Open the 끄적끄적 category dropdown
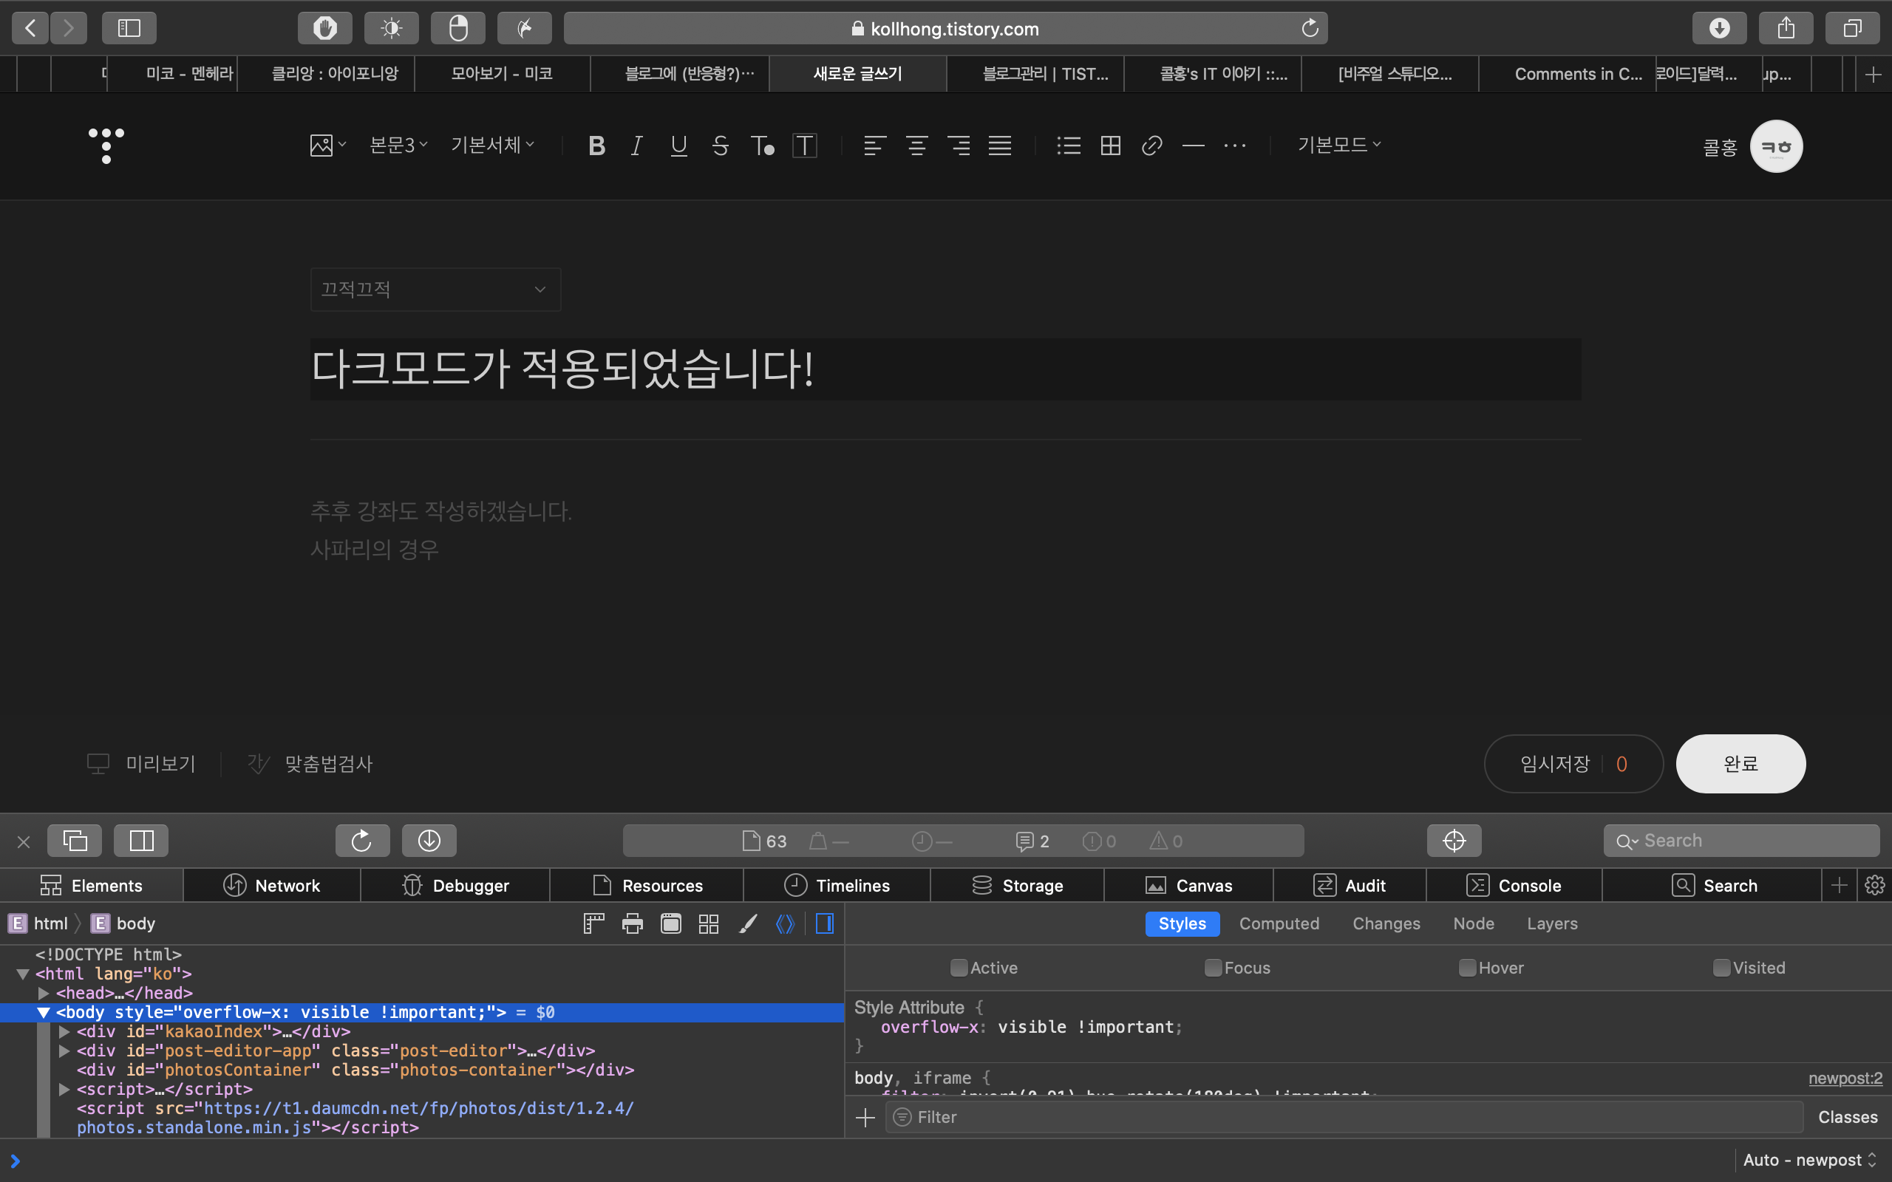The width and height of the screenshot is (1892, 1182). point(435,290)
